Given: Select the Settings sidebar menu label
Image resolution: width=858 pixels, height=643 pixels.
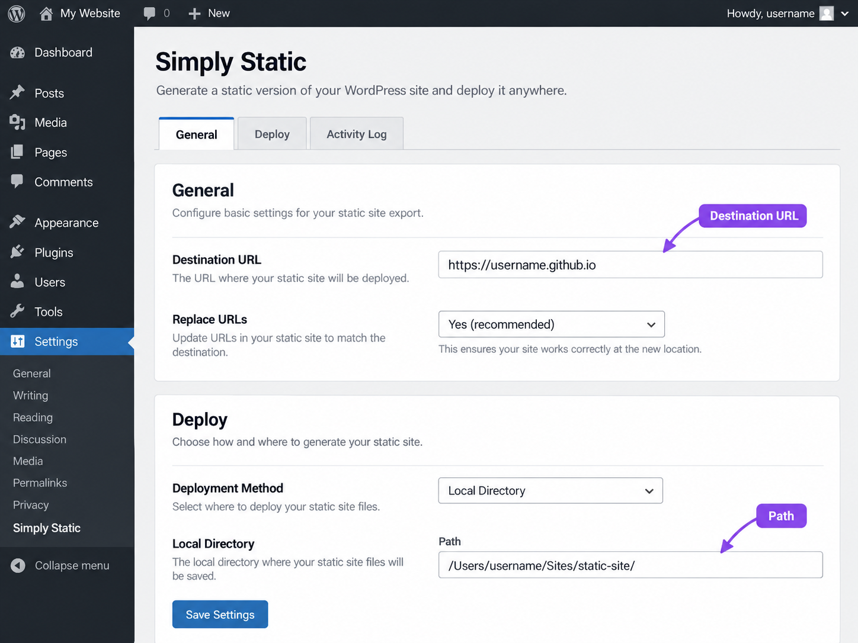Looking at the screenshot, I should point(56,341).
